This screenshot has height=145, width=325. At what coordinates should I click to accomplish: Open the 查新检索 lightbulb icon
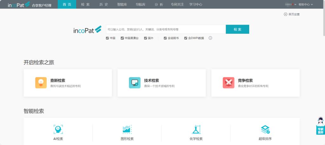point(41,83)
